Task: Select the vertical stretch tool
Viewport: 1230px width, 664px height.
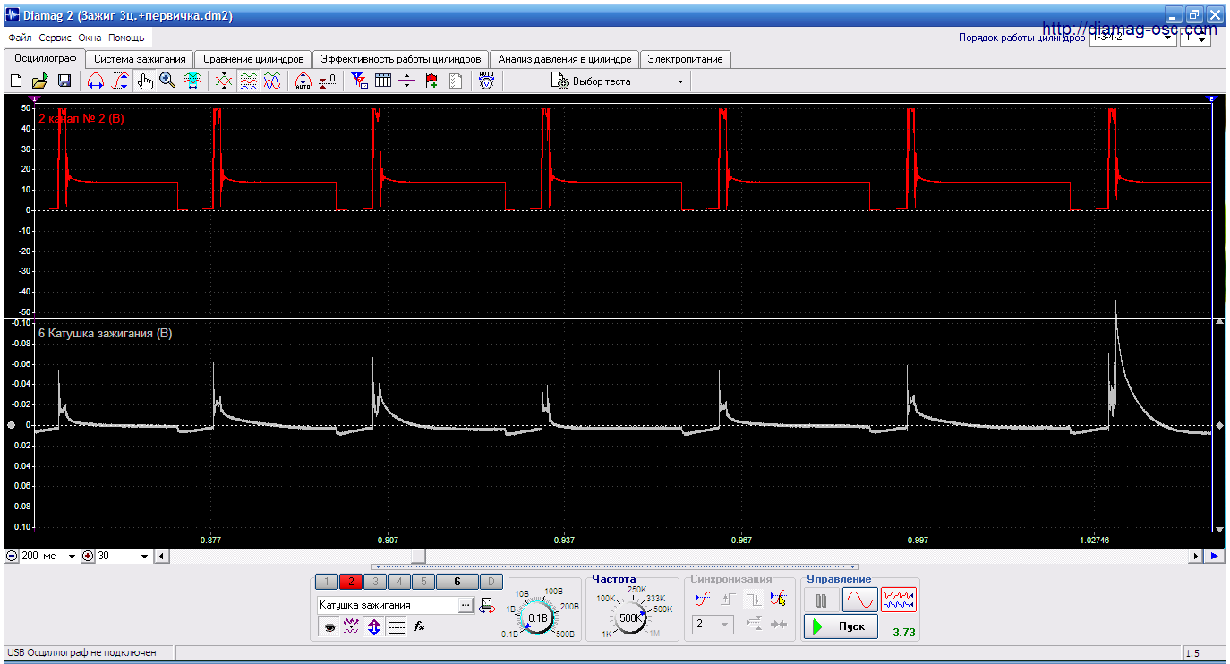Action: point(120,81)
